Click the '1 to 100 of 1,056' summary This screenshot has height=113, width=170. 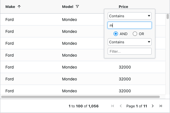click(84, 106)
